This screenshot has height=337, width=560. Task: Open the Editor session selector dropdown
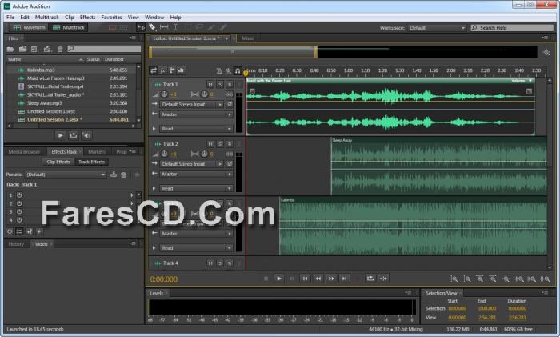[x=226, y=38]
